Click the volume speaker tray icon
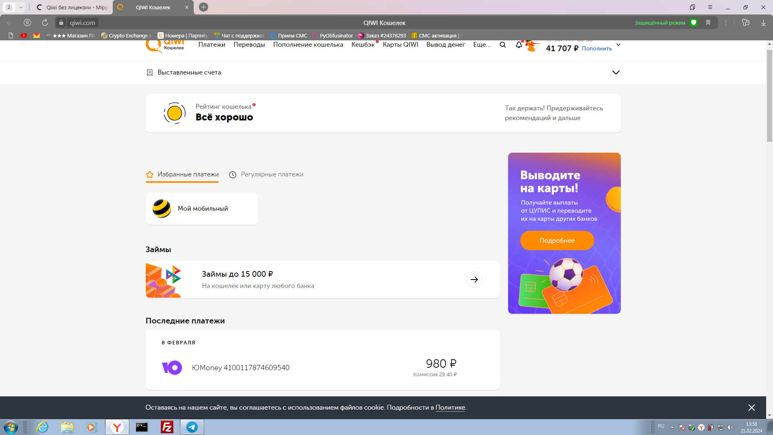The height and width of the screenshot is (435, 773). click(x=730, y=427)
